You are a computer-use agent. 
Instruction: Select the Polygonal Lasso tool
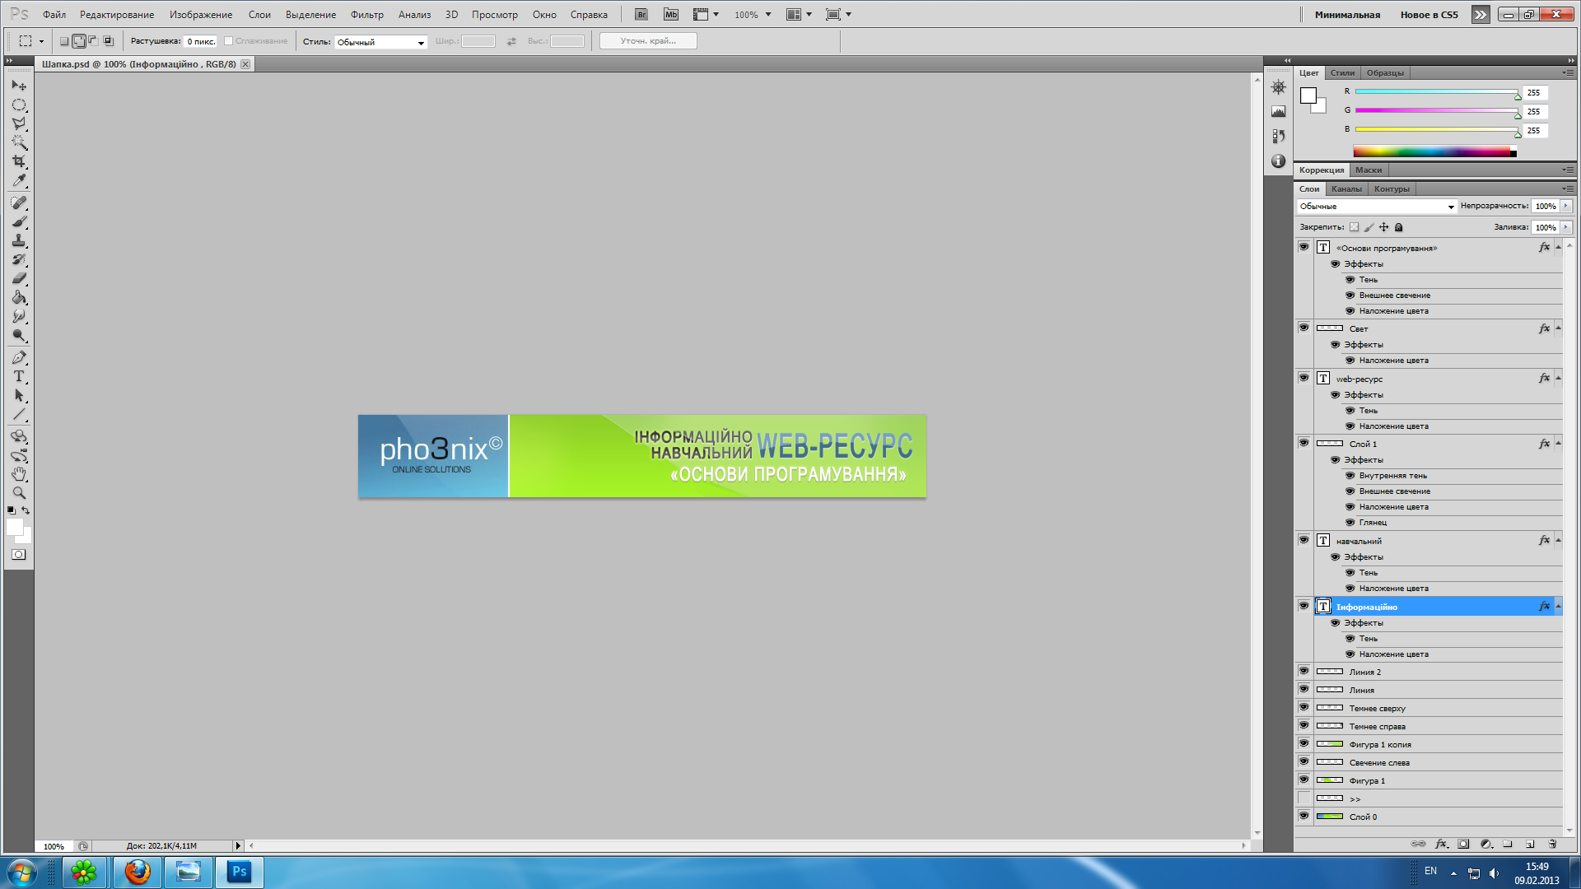coord(18,123)
